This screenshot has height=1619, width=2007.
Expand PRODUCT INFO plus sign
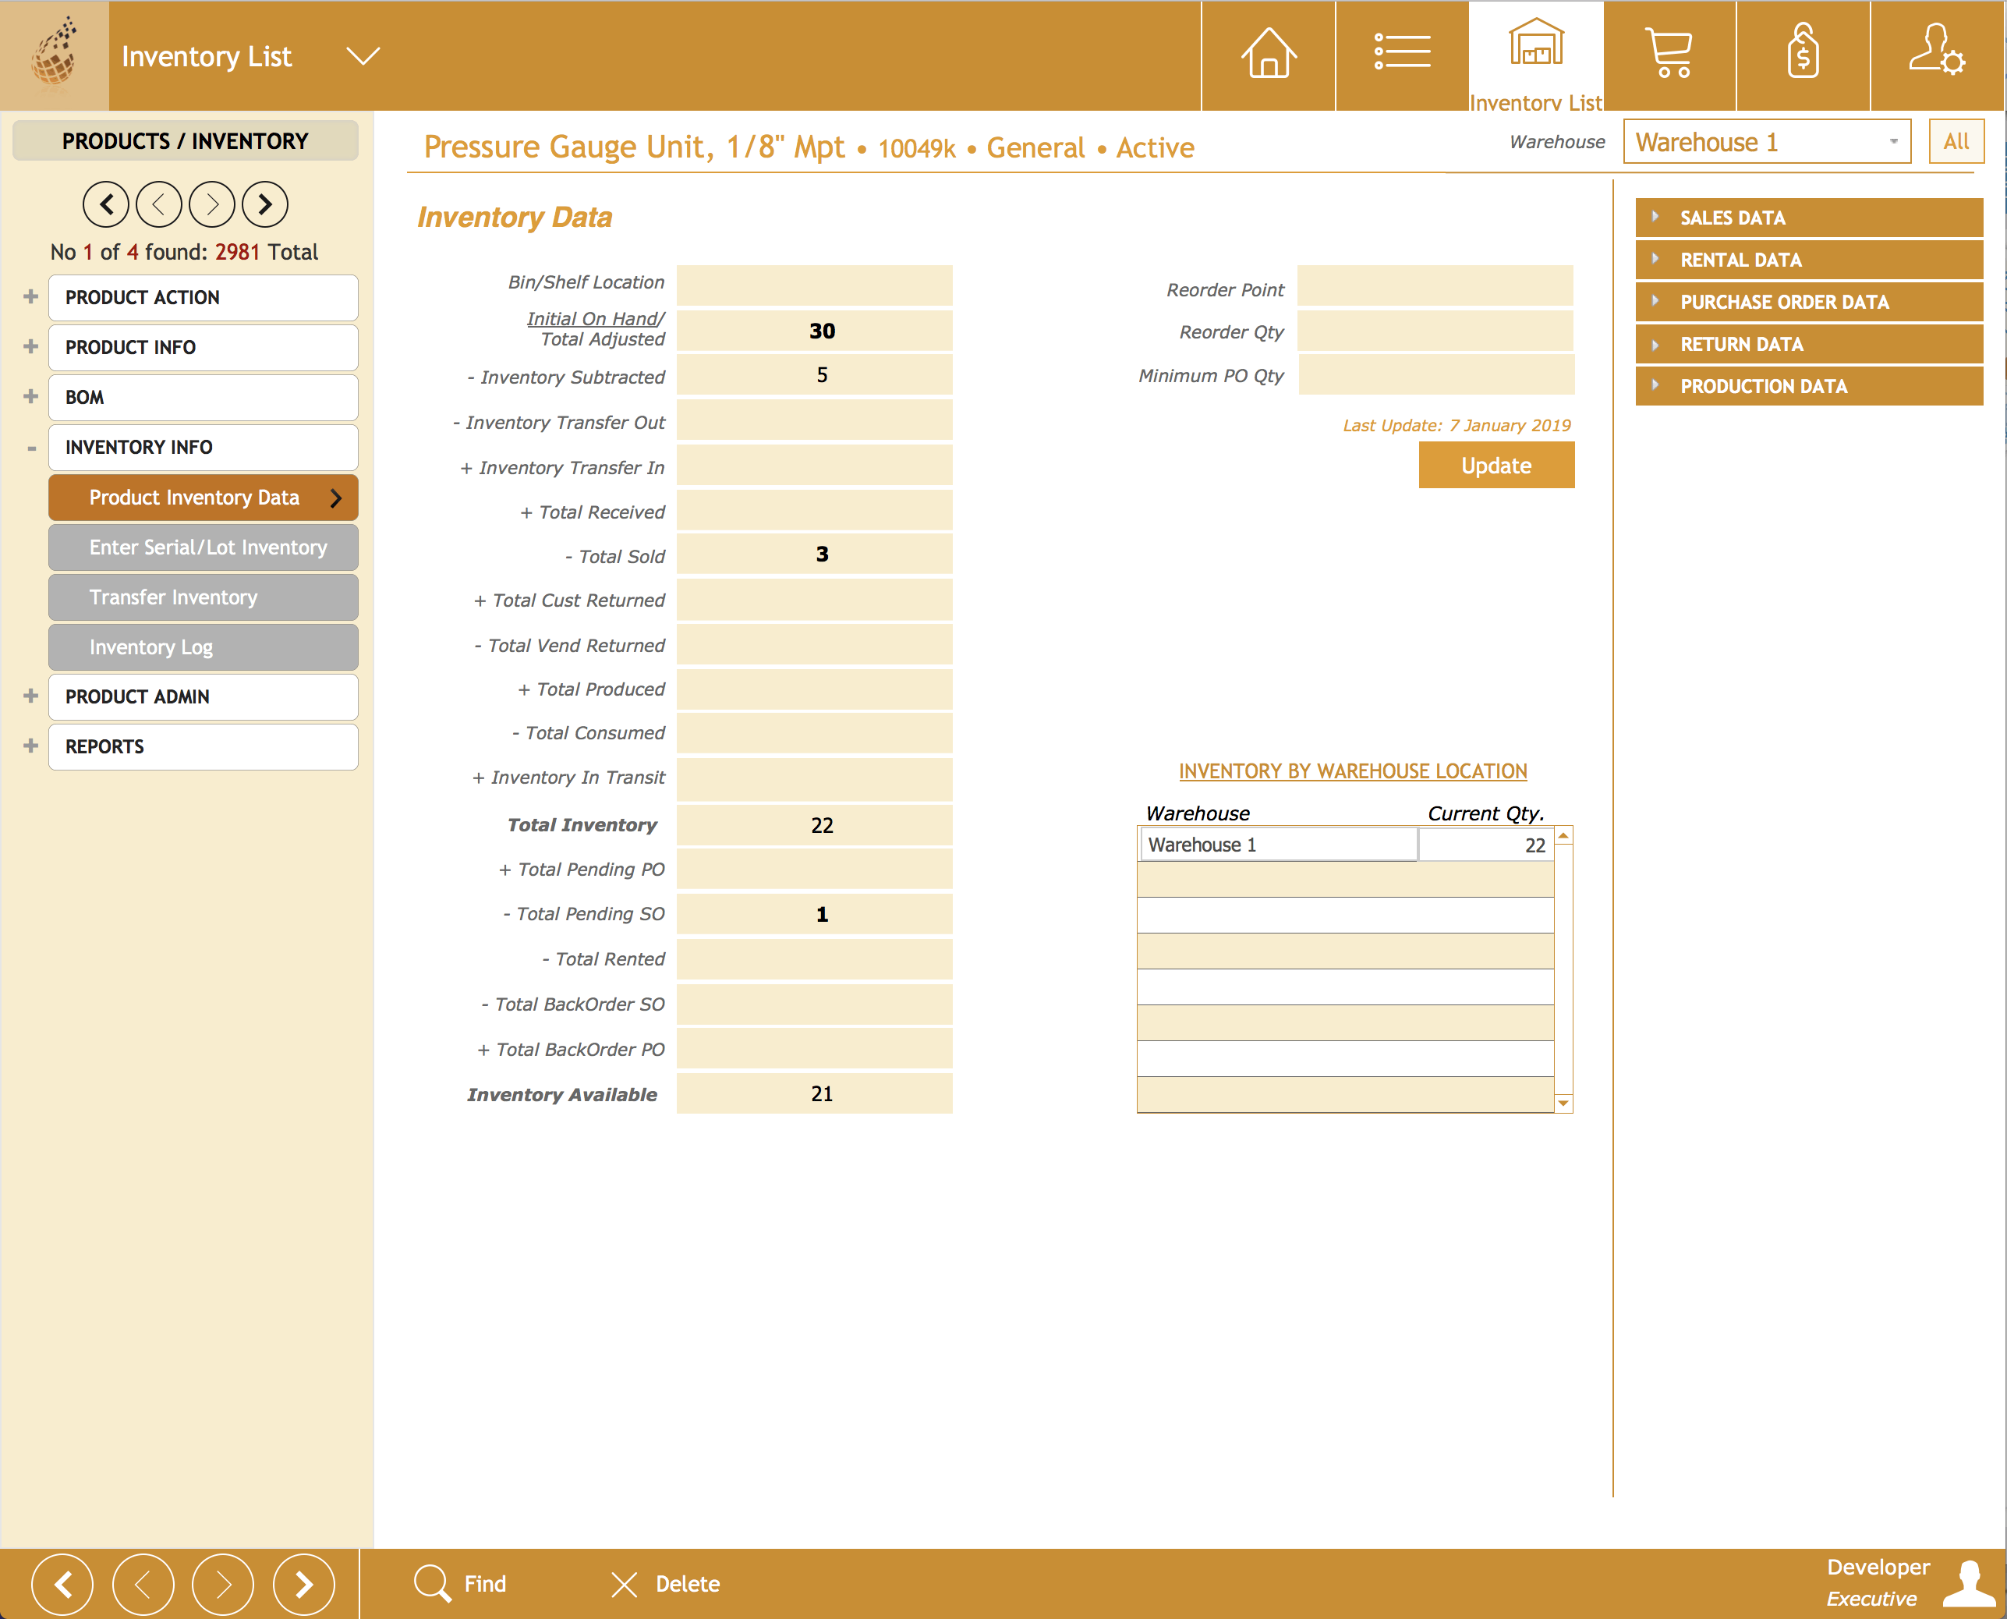(30, 346)
